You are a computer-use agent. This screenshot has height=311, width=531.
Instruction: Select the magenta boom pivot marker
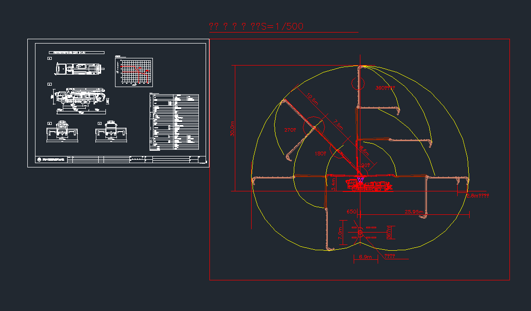(360, 180)
